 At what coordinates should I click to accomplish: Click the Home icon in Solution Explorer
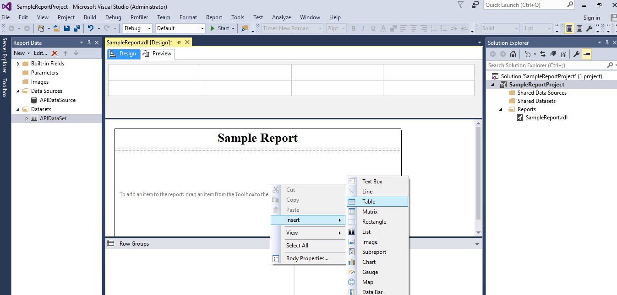tap(513, 54)
